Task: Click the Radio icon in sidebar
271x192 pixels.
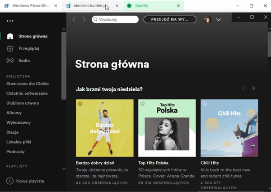Action: [x=10, y=61]
